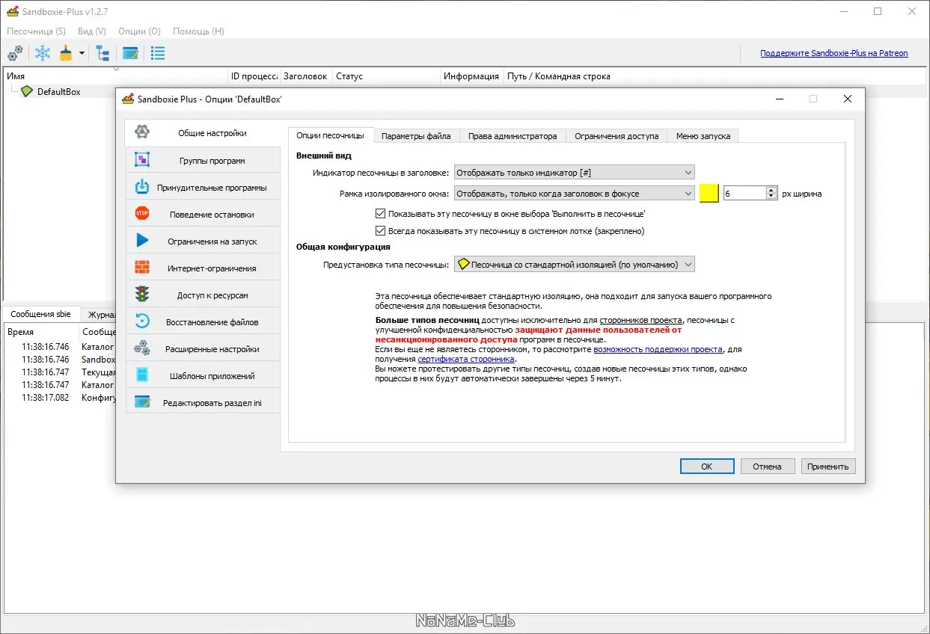Click the Шаблоны приложений sidebar icon
Viewport: 930px width, 634px height.
tap(142, 375)
